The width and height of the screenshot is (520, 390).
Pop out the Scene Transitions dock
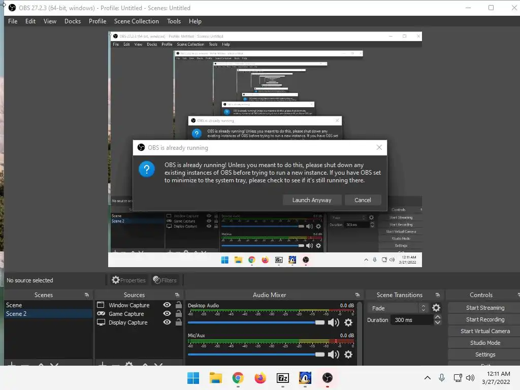click(437, 295)
